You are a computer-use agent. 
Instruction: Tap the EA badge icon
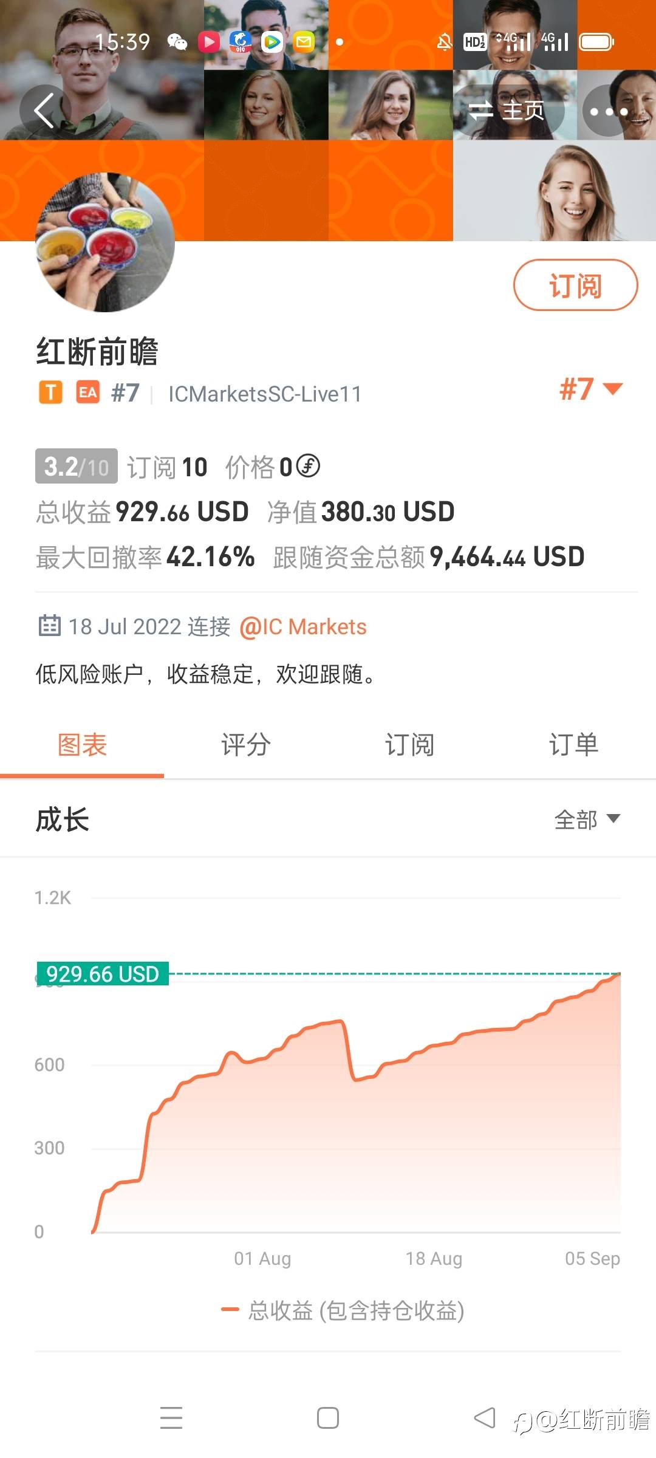pyautogui.click(x=88, y=393)
